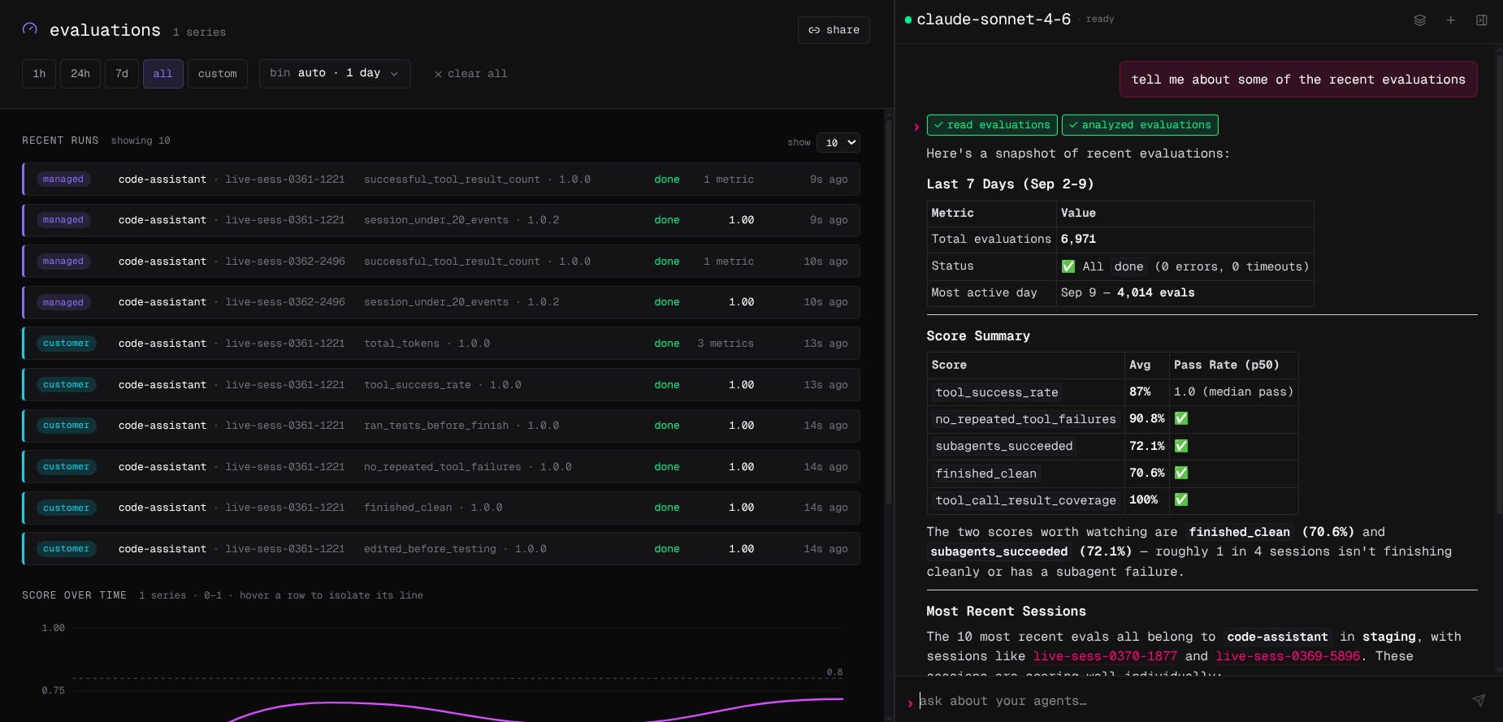This screenshot has width=1503, height=722.
Task: Click the no_repeated_tool_failures cell in Score Summary
Action: point(1025,419)
